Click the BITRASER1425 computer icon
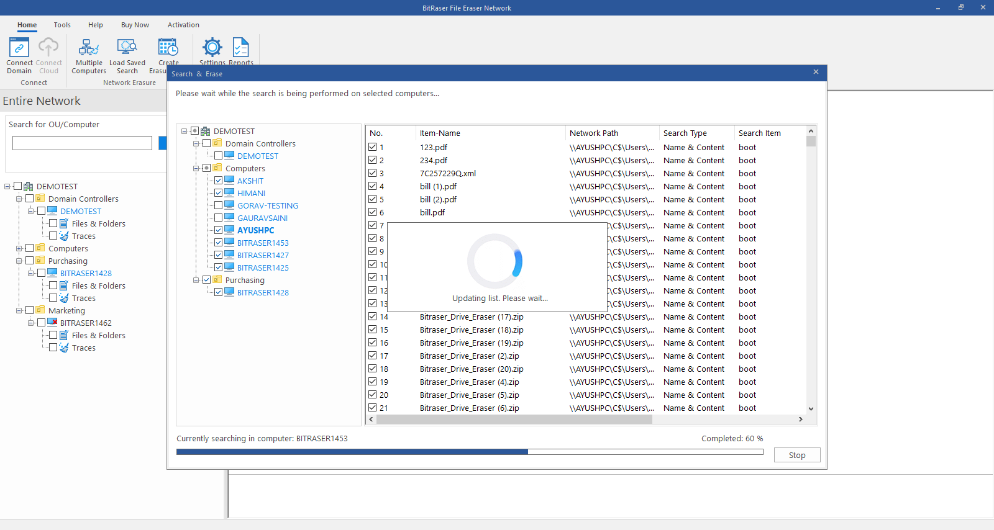The width and height of the screenshot is (994, 530). pos(229,267)
